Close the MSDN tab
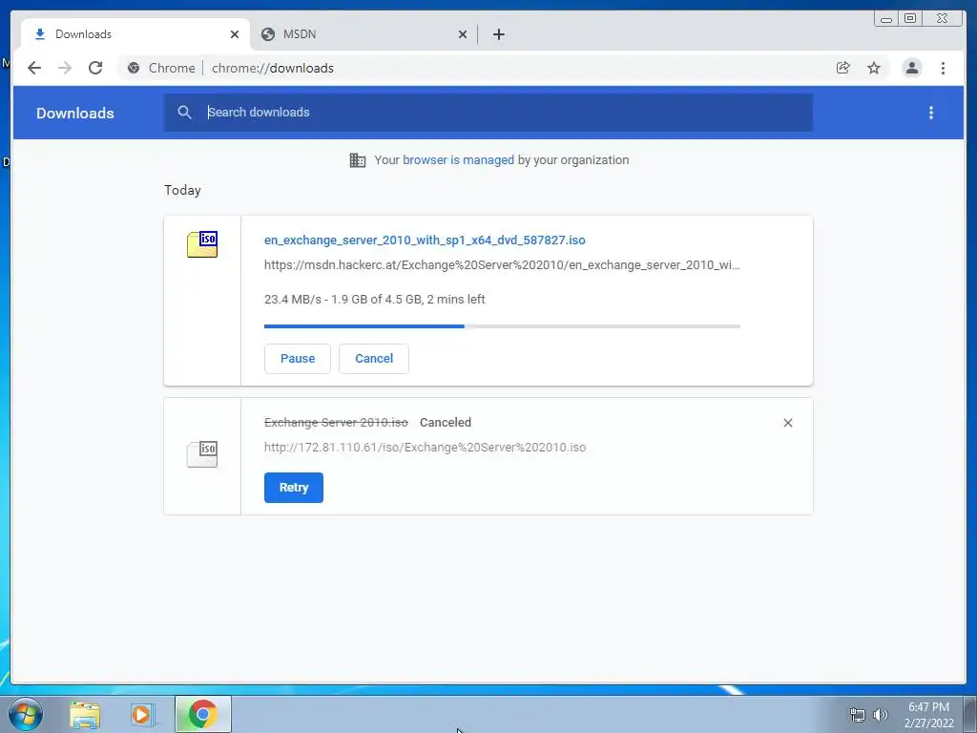Viewport: 977px width, 733px height. [463, 34]
